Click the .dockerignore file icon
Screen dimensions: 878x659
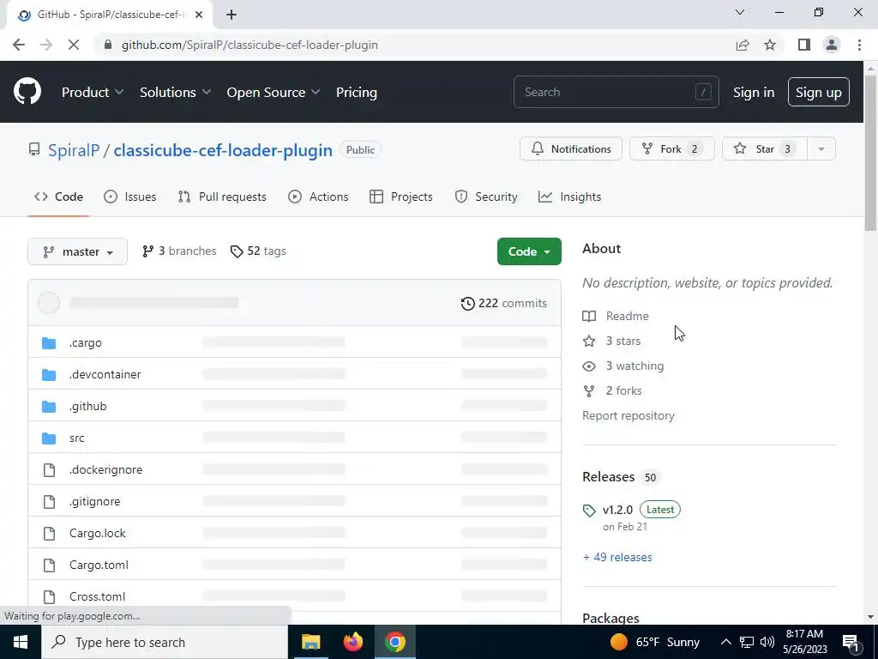[x=49, y=469]
